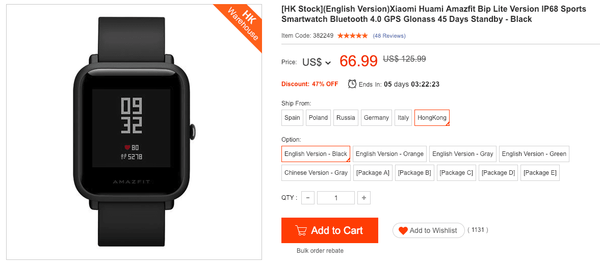Open the 48 Reviews link
The height and width of the screenshot is (263, 600).
pyautogui.click(x=389, y=36)
